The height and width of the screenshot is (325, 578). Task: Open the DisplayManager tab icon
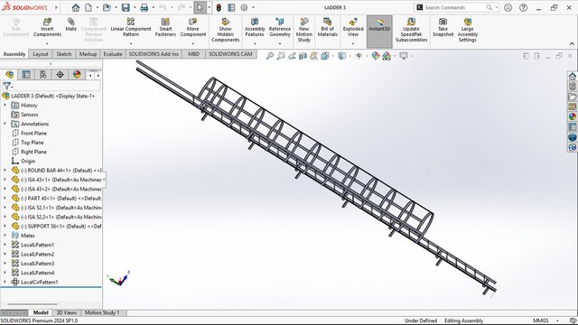tap(77, 75)
